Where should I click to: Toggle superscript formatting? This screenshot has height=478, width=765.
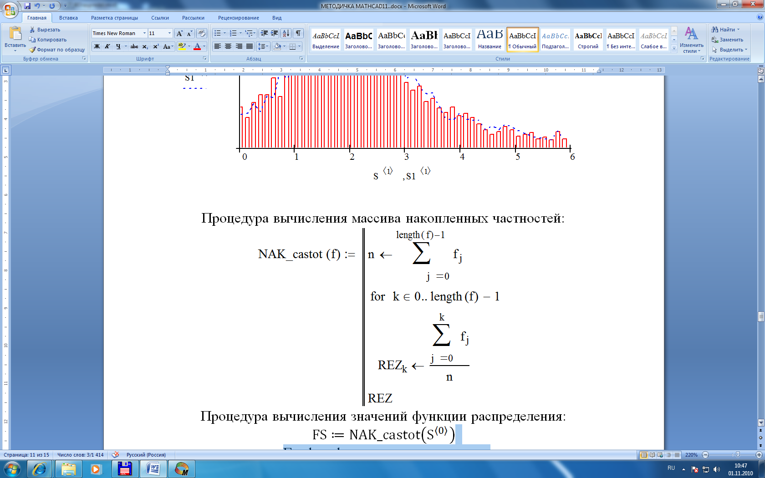tap(156, 46)
